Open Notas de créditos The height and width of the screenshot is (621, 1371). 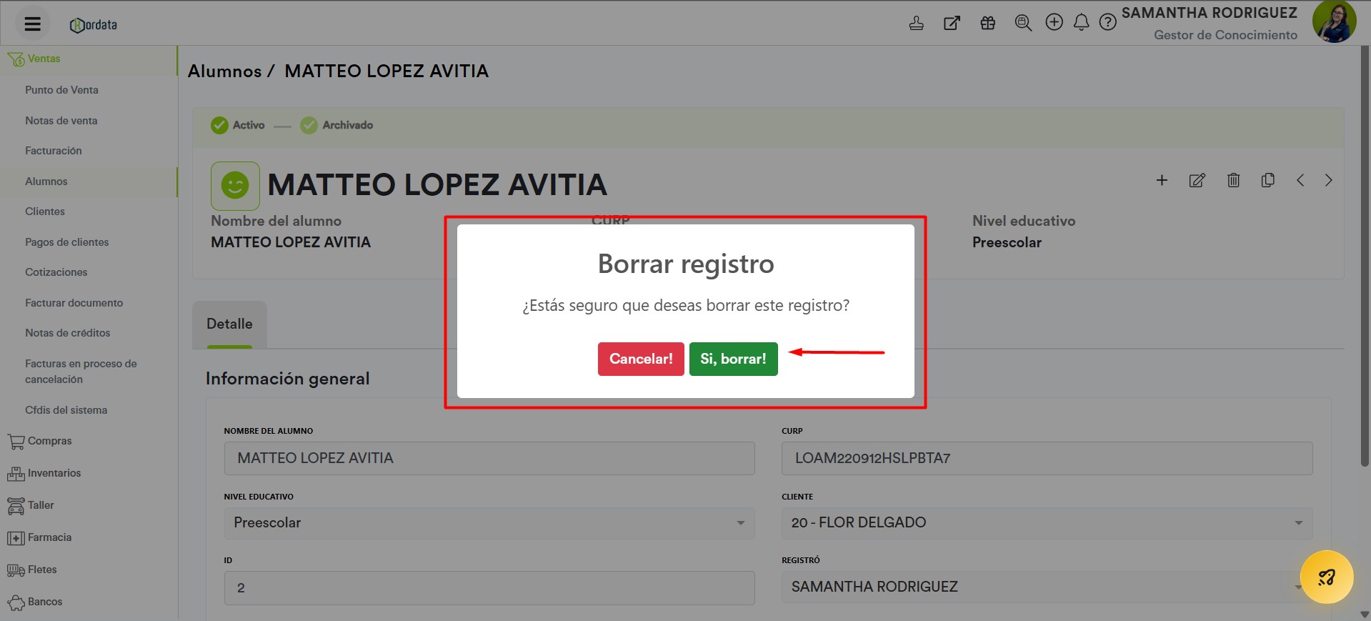click(x=68, y=333)
